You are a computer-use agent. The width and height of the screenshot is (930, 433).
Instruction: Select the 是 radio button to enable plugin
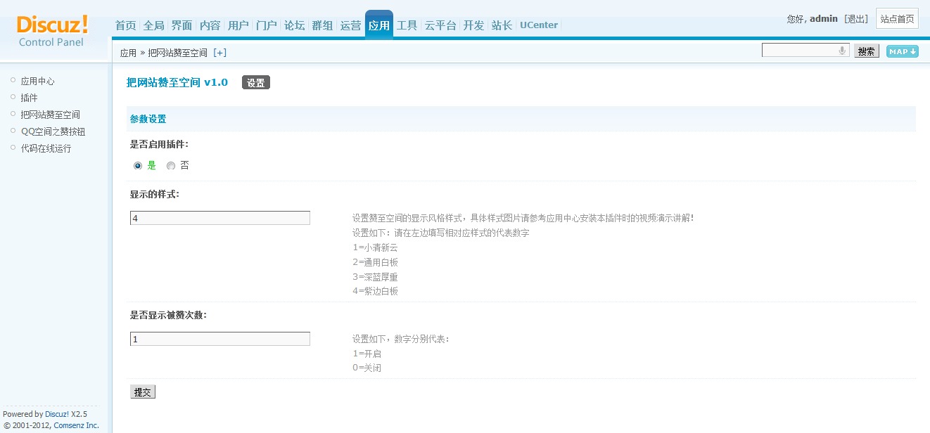(138, 166)
